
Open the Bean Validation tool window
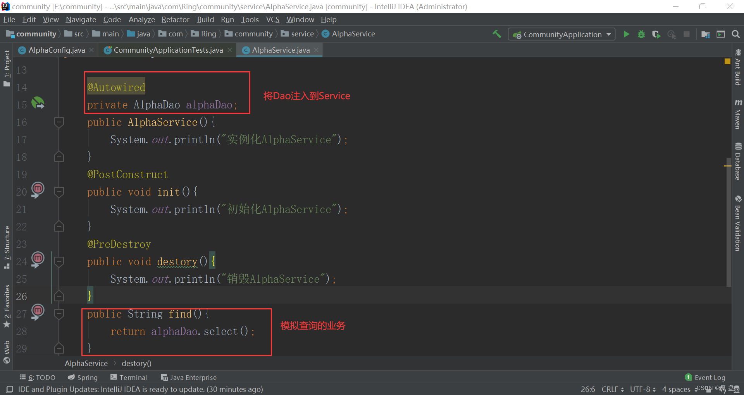pos(738,223)
